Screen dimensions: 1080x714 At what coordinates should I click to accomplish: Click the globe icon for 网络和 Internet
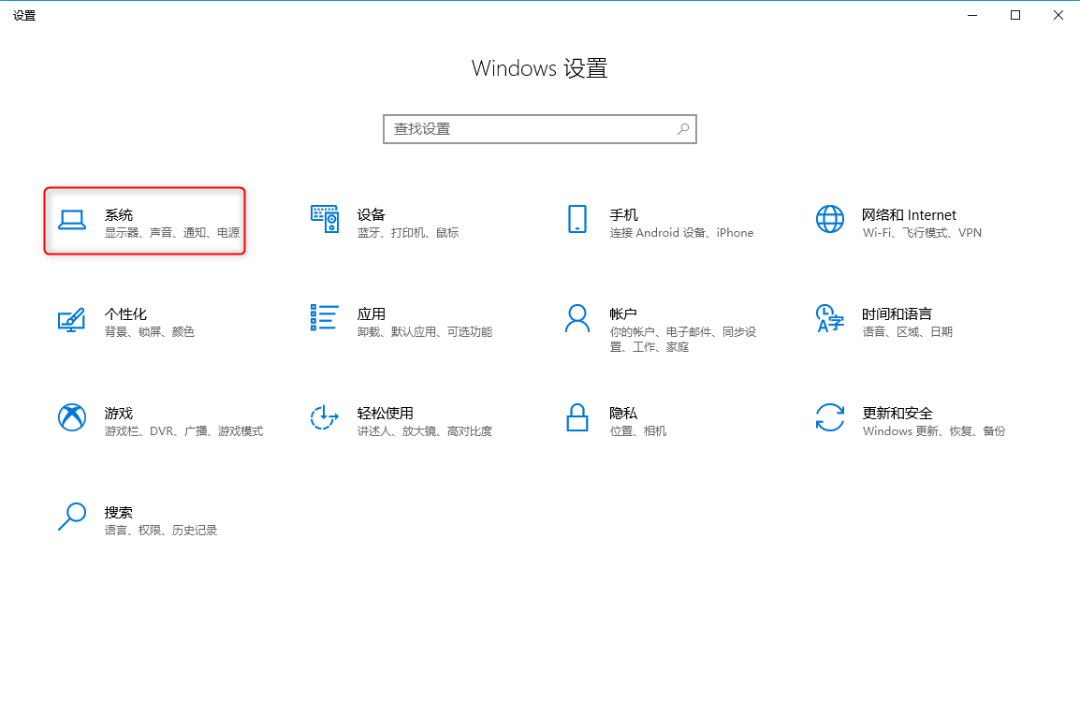[x=830, y=219]
